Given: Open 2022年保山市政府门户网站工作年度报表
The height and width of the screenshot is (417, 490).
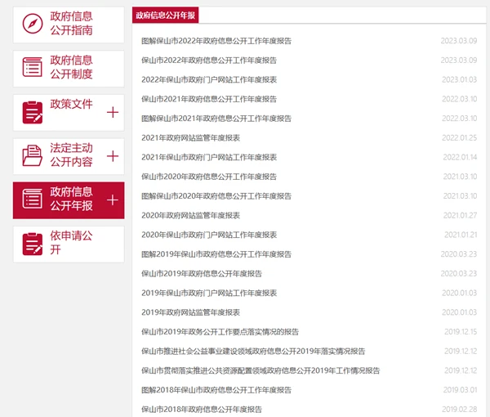Looking at the screenshot, I should pyautogui.click(x=208, y=79).
